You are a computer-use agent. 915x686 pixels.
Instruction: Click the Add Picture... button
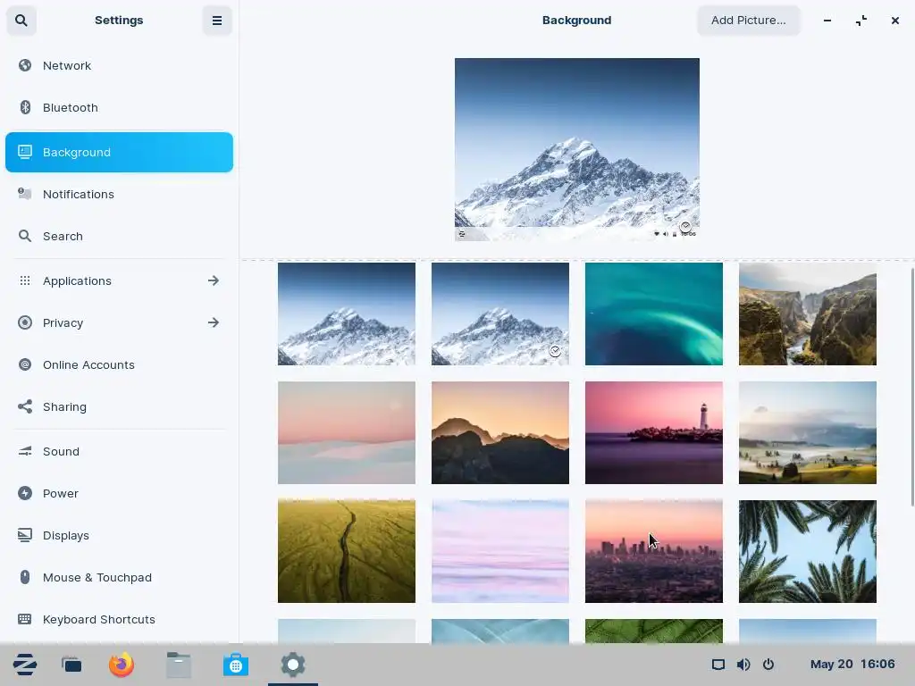click(x=748, y=21)
